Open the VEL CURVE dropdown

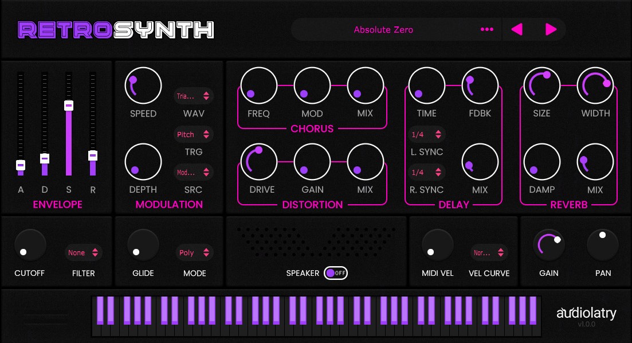tap(489, 252)
